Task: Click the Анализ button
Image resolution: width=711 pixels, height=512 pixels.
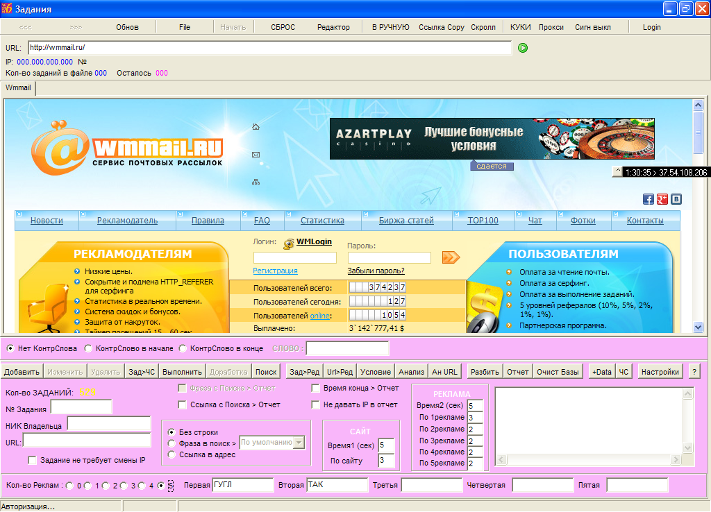Action: (x=411, y=372)
